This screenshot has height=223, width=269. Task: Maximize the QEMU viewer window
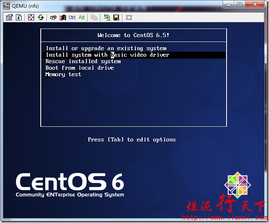[240, 4]
